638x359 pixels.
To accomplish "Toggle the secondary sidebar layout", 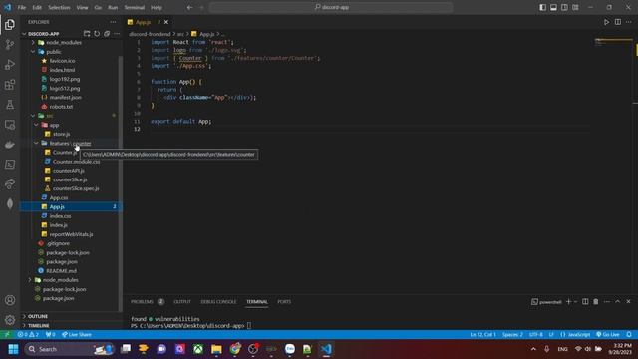I will click(564, 7).
